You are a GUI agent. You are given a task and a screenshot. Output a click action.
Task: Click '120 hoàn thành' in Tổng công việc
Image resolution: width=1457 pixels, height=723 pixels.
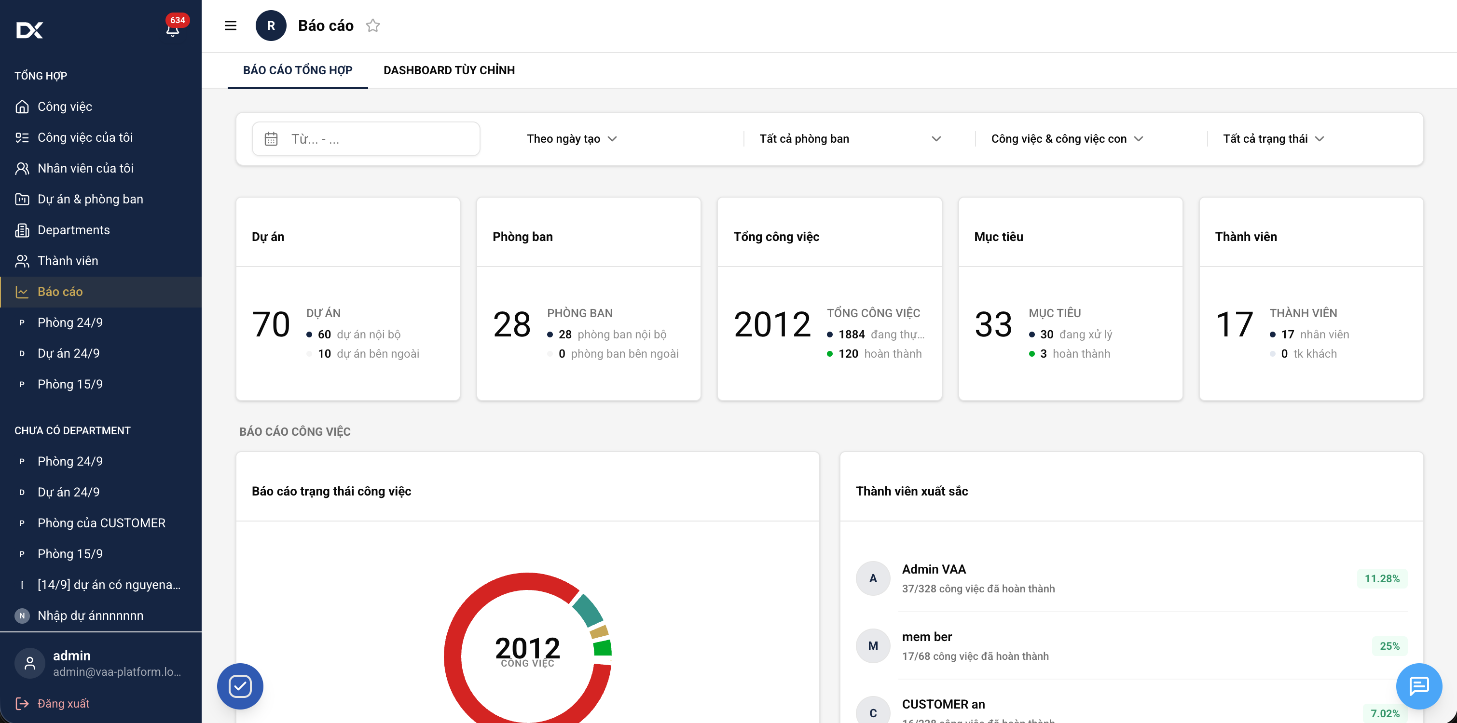[x=874, y=353]
